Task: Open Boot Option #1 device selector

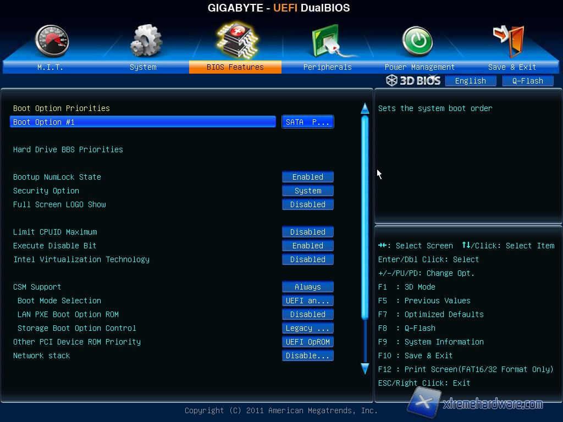Action: pos(307,122)
